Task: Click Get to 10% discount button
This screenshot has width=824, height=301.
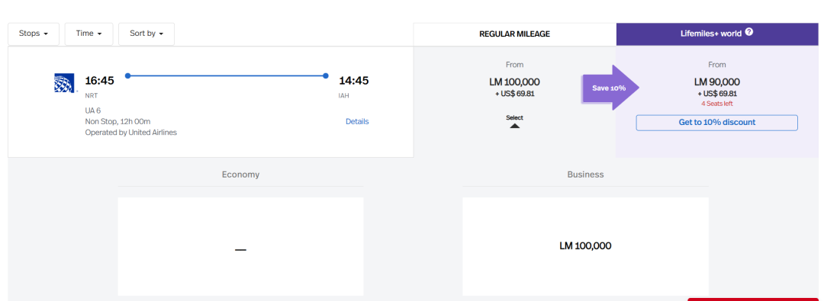Action: pos(716,123)
